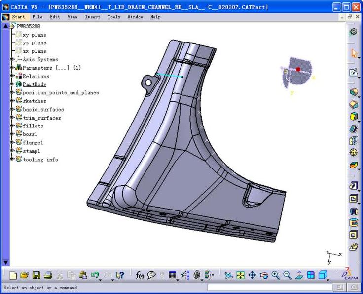
Task: Choose the Stiffener tool icon
Action: coord(354,141)
